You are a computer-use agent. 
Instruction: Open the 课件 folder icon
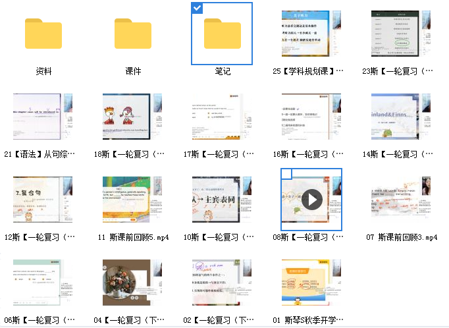pyautogui.click(x=133, y=33)
